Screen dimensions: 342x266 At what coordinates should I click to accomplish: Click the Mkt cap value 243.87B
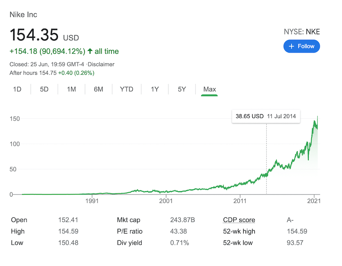[x=183, y=220]
